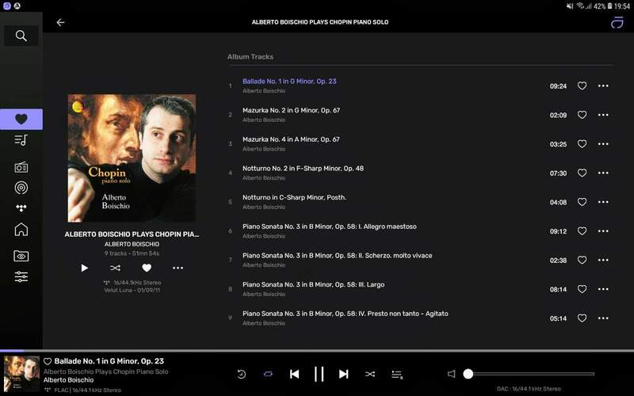This screenshot has height=396, width=634.
Task: Open settings sliders icon in sidebar
Action: [21, 276]
